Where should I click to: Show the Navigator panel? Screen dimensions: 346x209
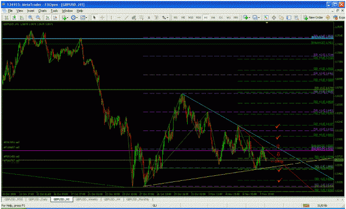click(281, 18)
